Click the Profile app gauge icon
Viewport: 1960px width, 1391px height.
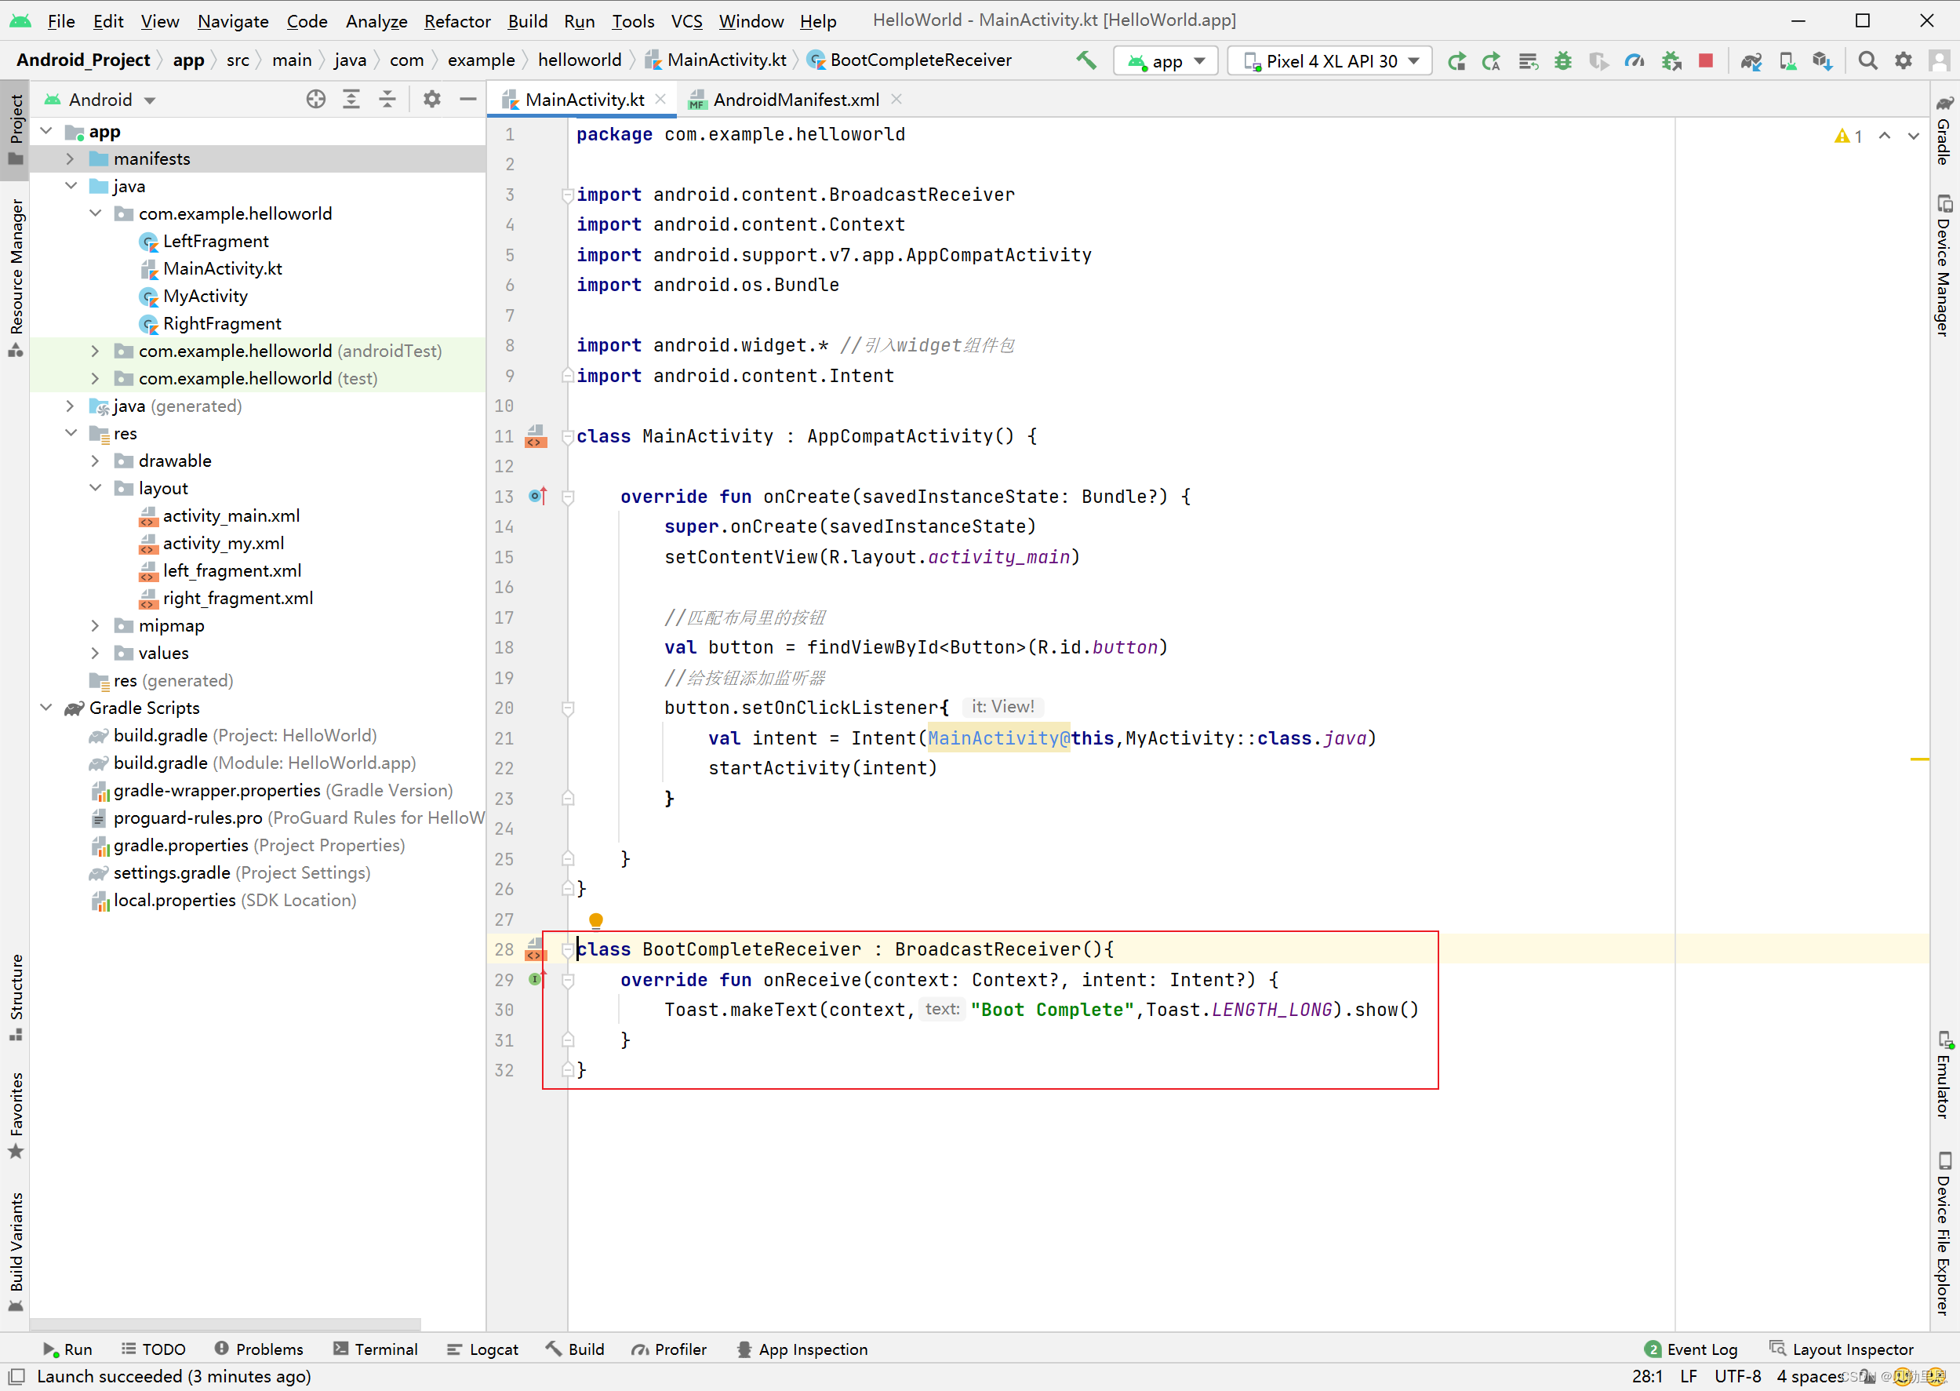pyautogui.click(x=1634, y=60)
